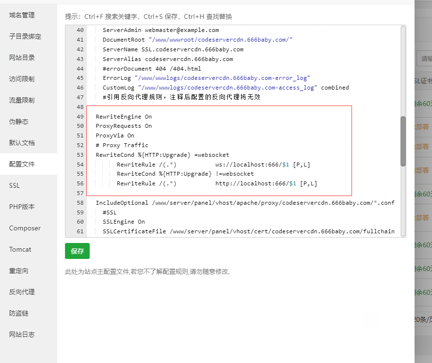
Task: Open the Composer tab
Action: 25,228
